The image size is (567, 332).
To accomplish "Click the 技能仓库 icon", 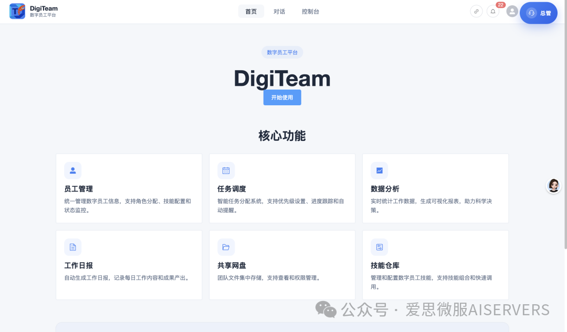I will [x=380, y=247].
